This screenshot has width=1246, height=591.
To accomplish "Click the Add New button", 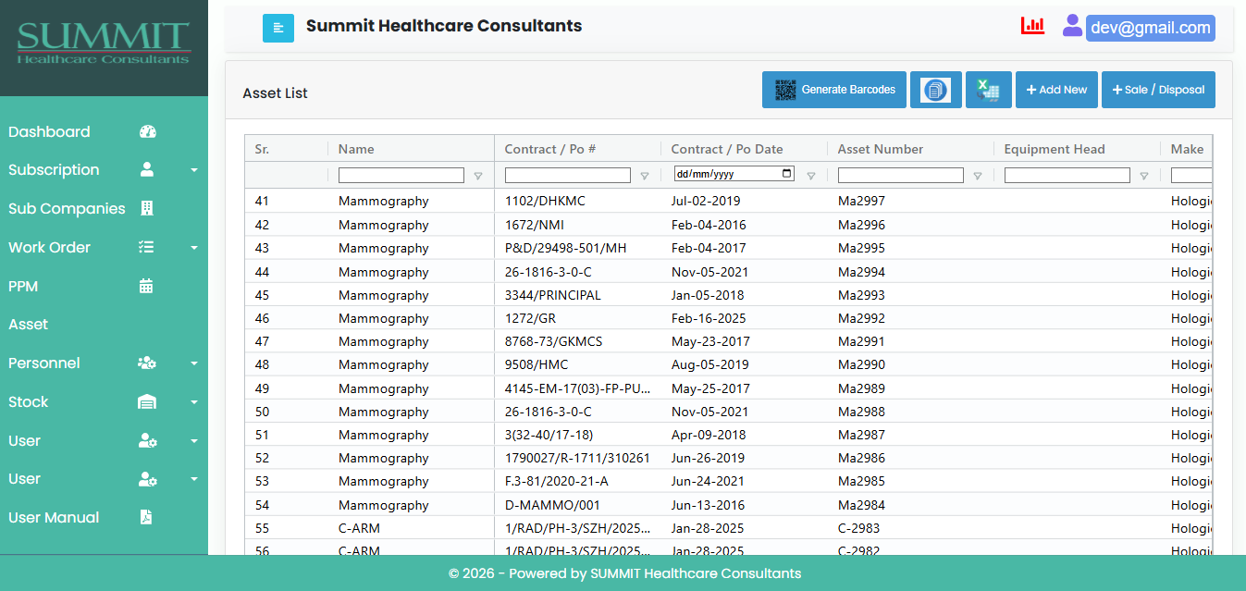I will [1056, 90].
